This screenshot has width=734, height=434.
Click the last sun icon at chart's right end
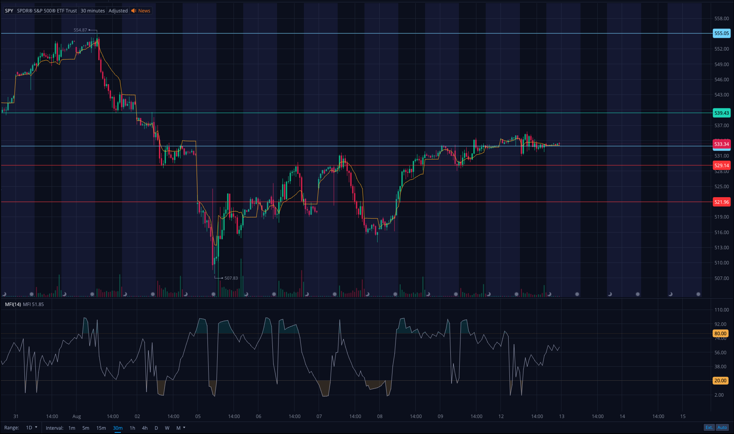tap(698, 294)
